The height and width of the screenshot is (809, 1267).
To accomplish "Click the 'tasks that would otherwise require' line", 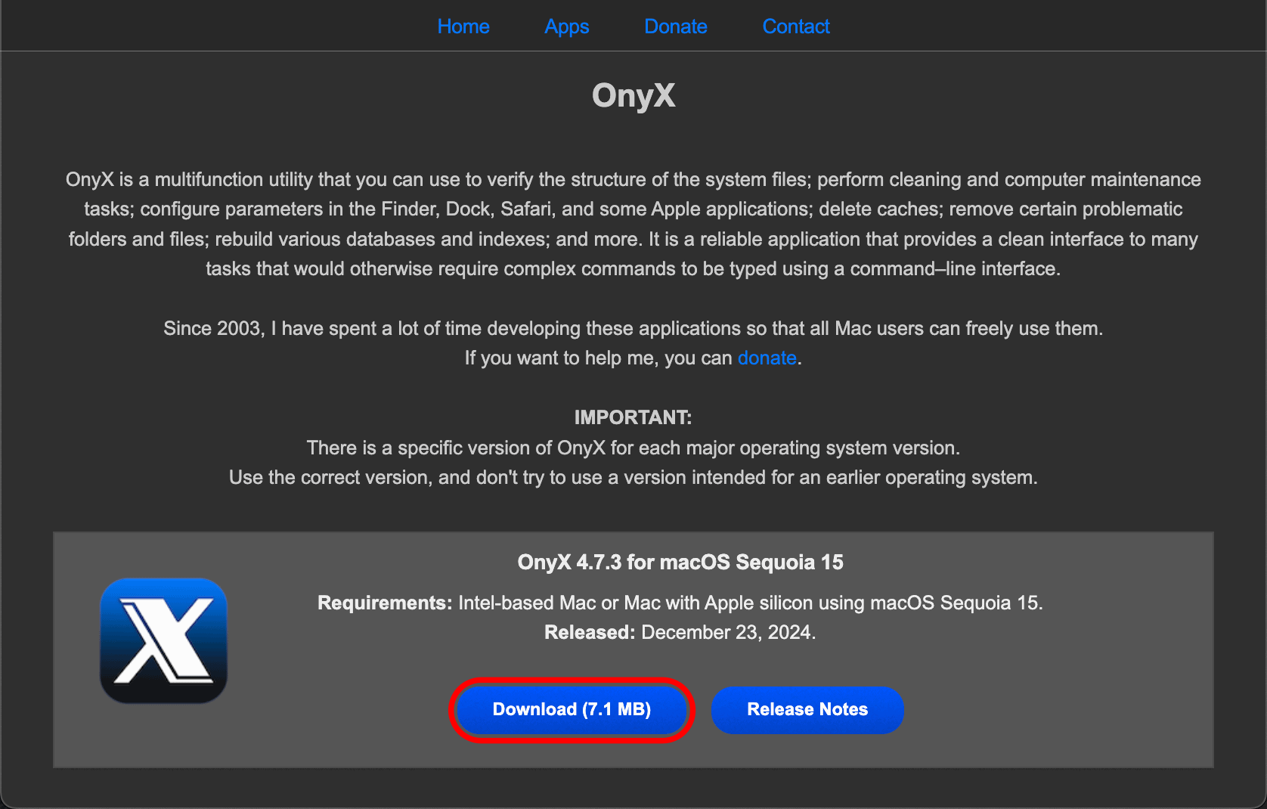I will pos(633,268).
